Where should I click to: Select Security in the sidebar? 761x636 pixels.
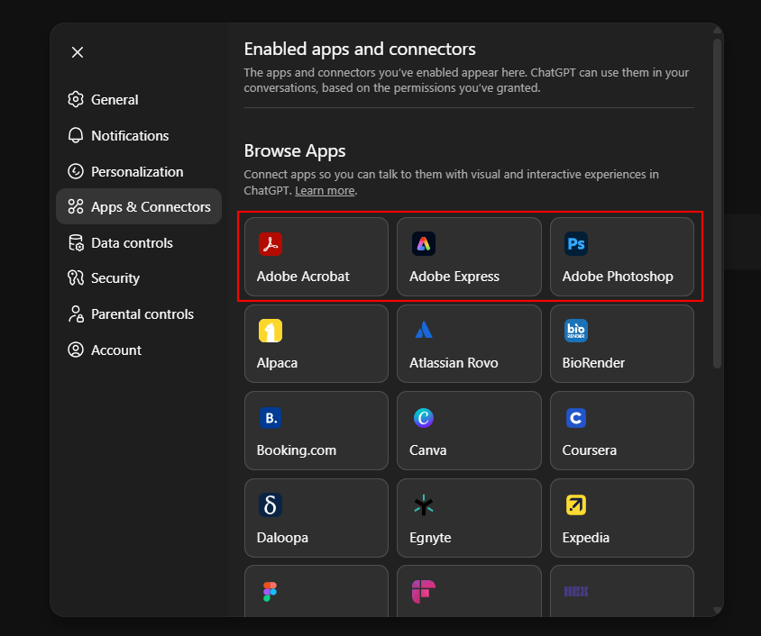[x=115, y=278]
